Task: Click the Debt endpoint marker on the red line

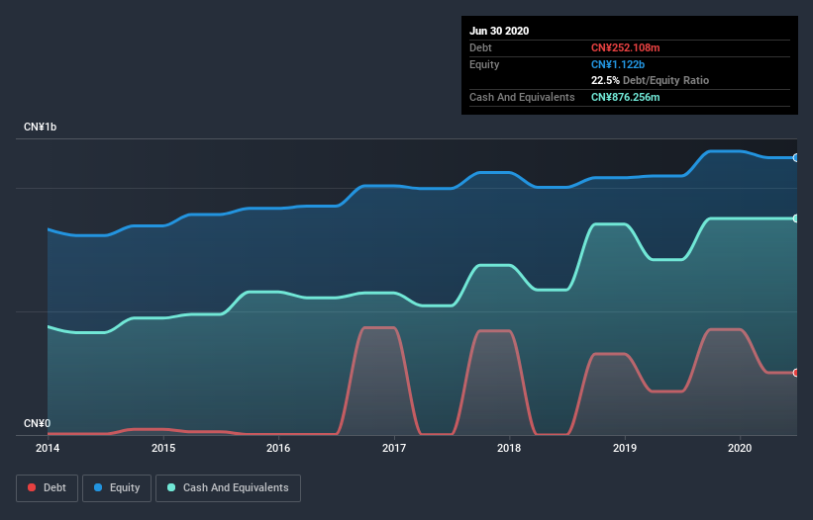Action: click(796, 373)
